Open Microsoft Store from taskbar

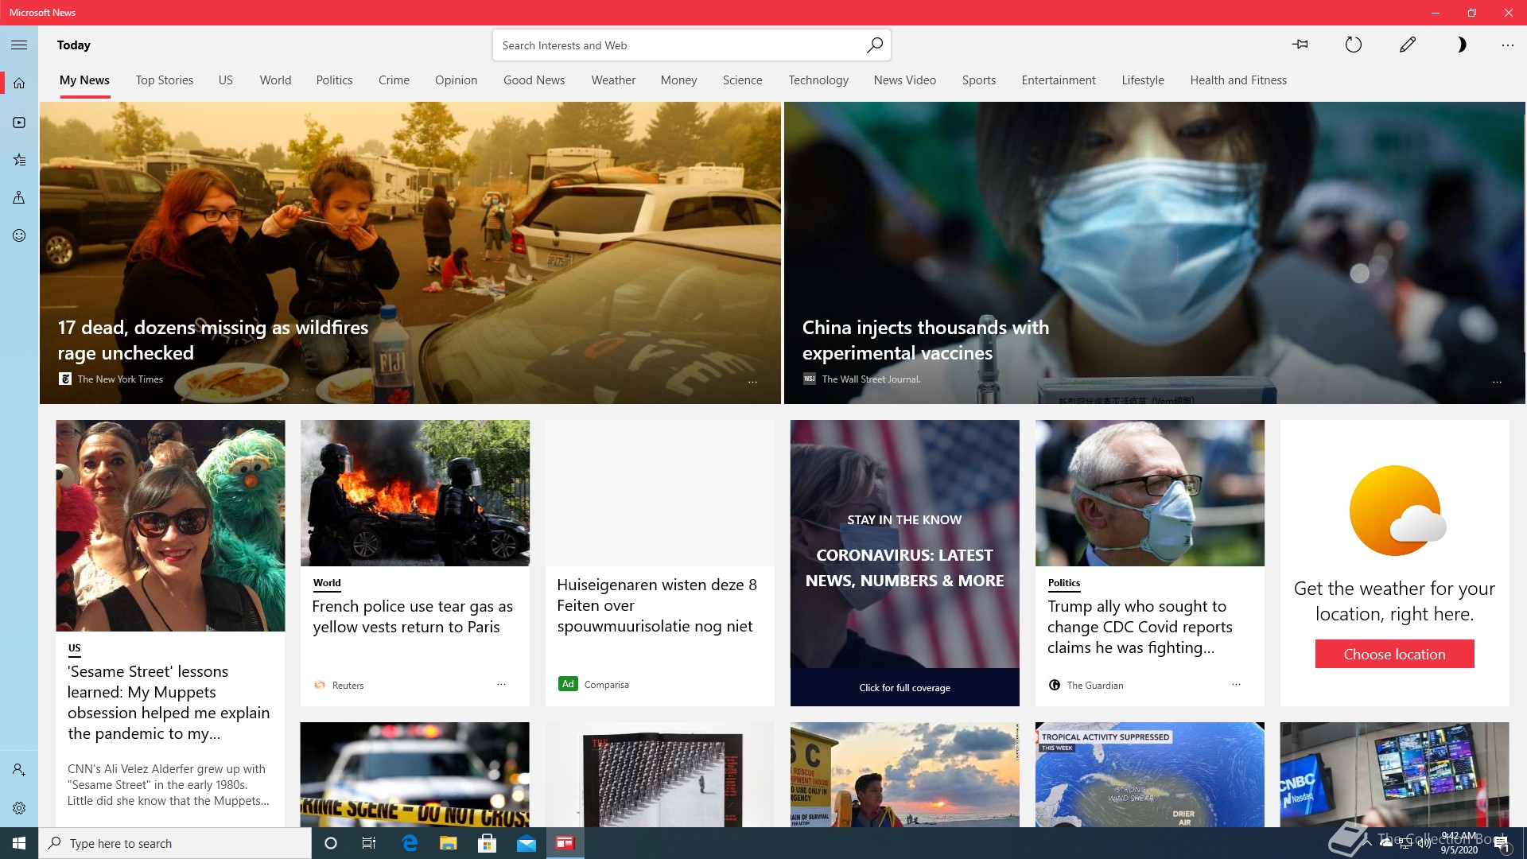click(x=487, y=843)
